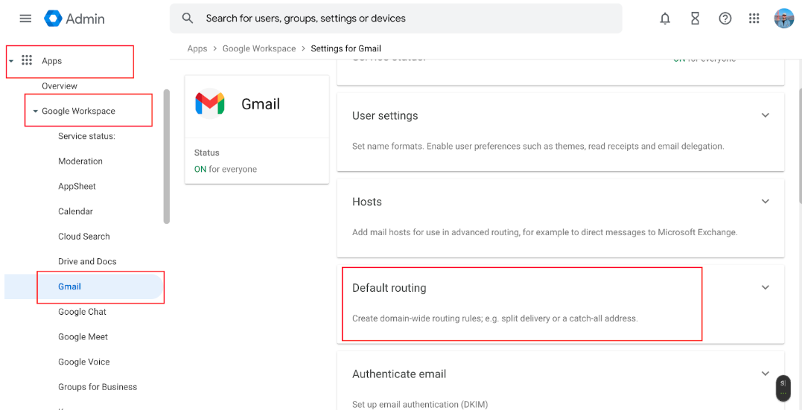Collapse the Apps section arrow

click(11, 61)
